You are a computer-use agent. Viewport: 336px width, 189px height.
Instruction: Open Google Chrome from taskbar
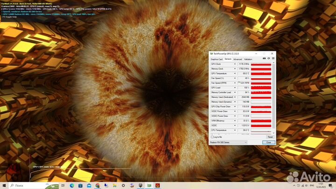98,185
